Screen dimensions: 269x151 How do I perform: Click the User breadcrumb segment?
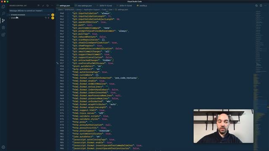(x=111, y=10)
